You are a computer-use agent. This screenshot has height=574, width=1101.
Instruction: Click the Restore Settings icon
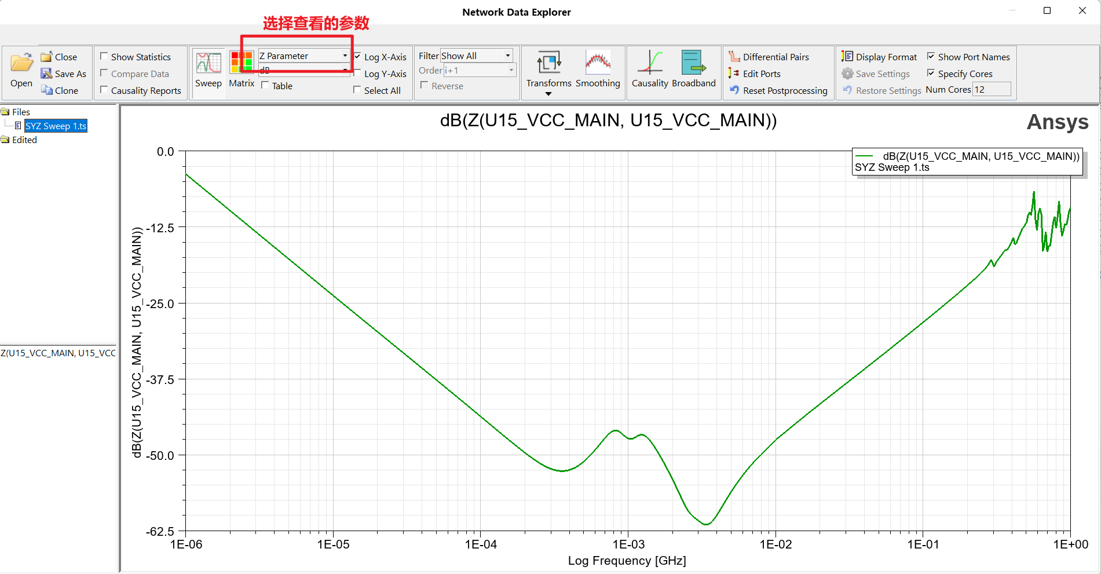[847, 90]
